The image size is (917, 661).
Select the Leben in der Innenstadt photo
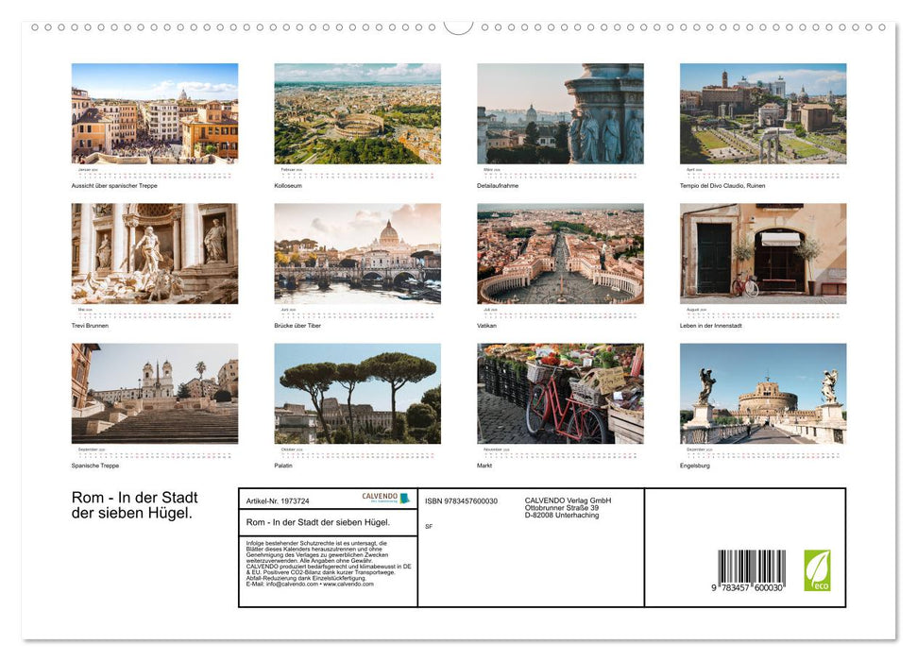point(762,253)
